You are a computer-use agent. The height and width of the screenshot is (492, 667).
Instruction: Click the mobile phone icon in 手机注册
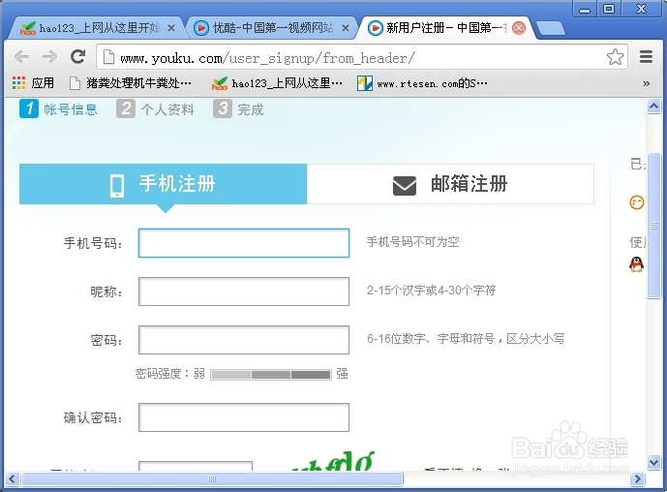(x=117, y=186)
